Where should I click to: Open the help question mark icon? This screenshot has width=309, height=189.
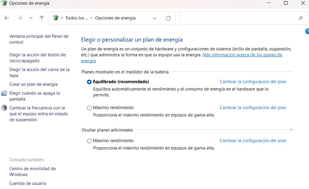point(308,31)
